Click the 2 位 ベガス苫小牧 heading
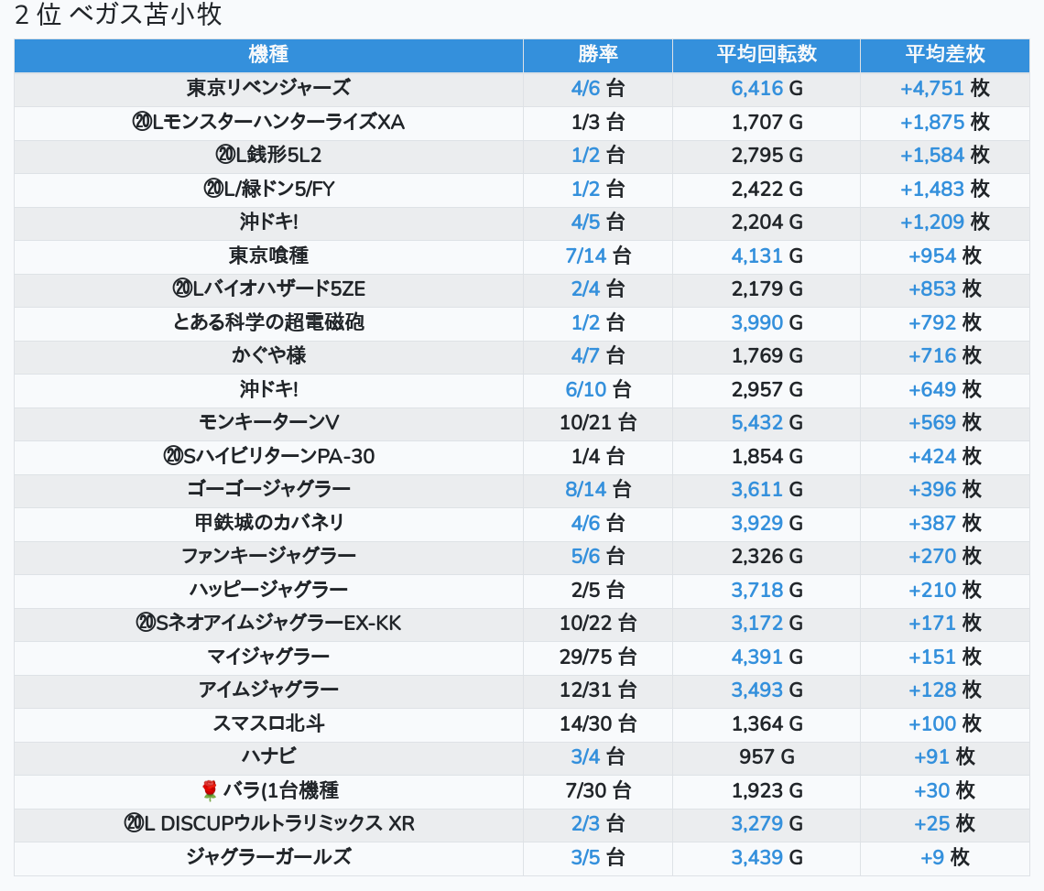 click(118, 16)
